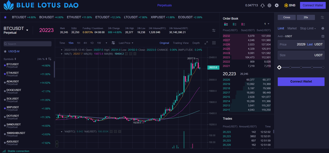Open the Perpetuals menu
The height and width of the screenshot is (153, 329).
click(164, 5)
